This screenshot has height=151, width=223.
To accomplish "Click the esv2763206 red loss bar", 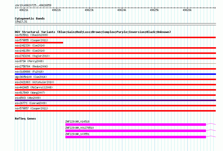I will (115, 58).
